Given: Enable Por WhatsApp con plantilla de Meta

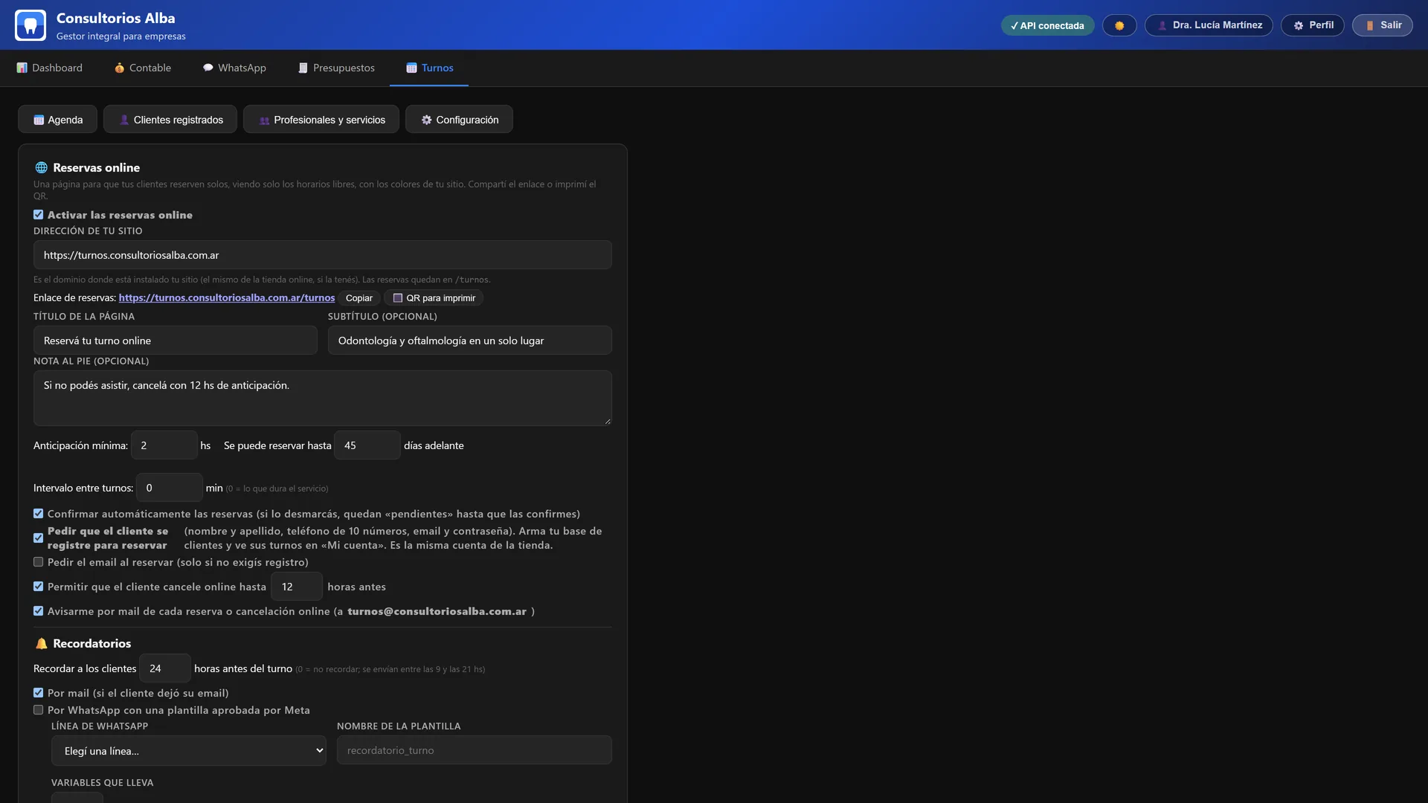Looking at the screenshot, I should click(x=39, y=710).
